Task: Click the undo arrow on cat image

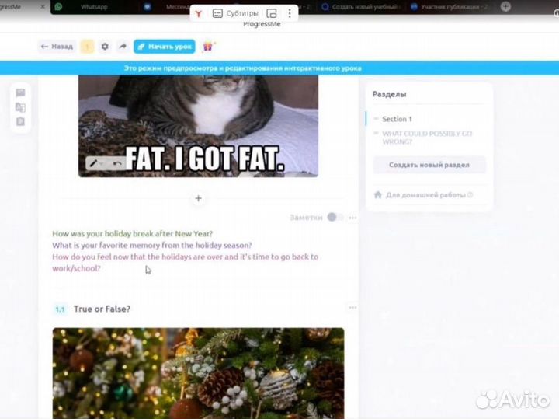Action: click(x=117, y=163)
